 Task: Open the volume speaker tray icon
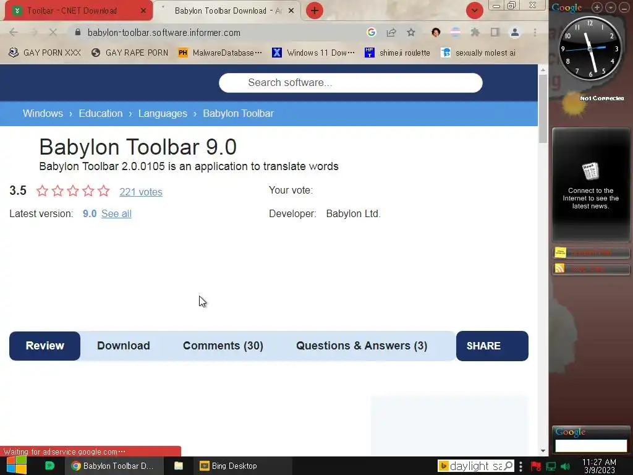point(566,466)
